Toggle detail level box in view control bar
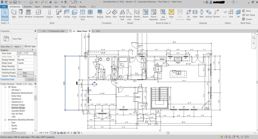 [x=51, y=133]
